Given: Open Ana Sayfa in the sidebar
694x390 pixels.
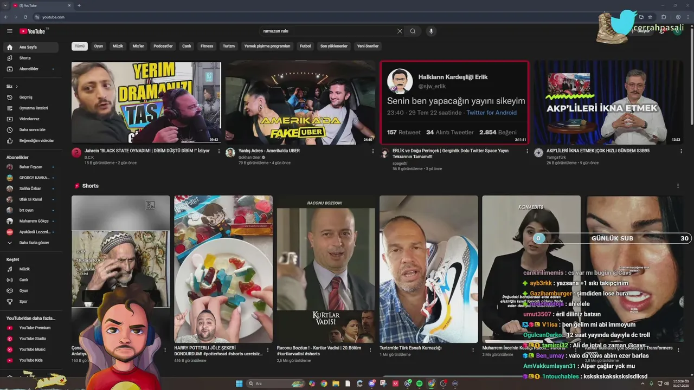Looking at the screenshot, I should (32, 47).
